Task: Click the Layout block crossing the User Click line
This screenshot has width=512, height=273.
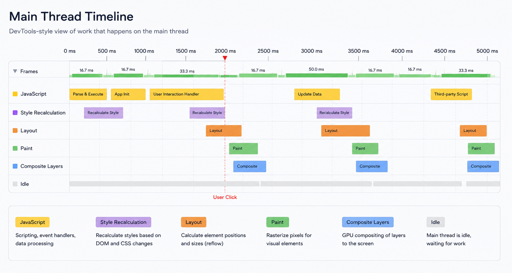Action: pyautogui.click(x=224, y=131)
